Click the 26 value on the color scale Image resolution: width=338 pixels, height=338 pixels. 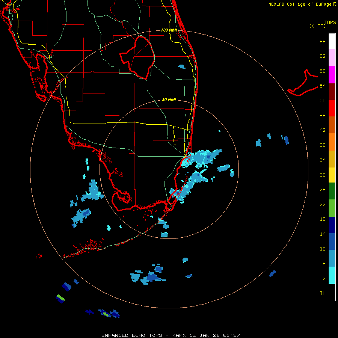[323, 190]
